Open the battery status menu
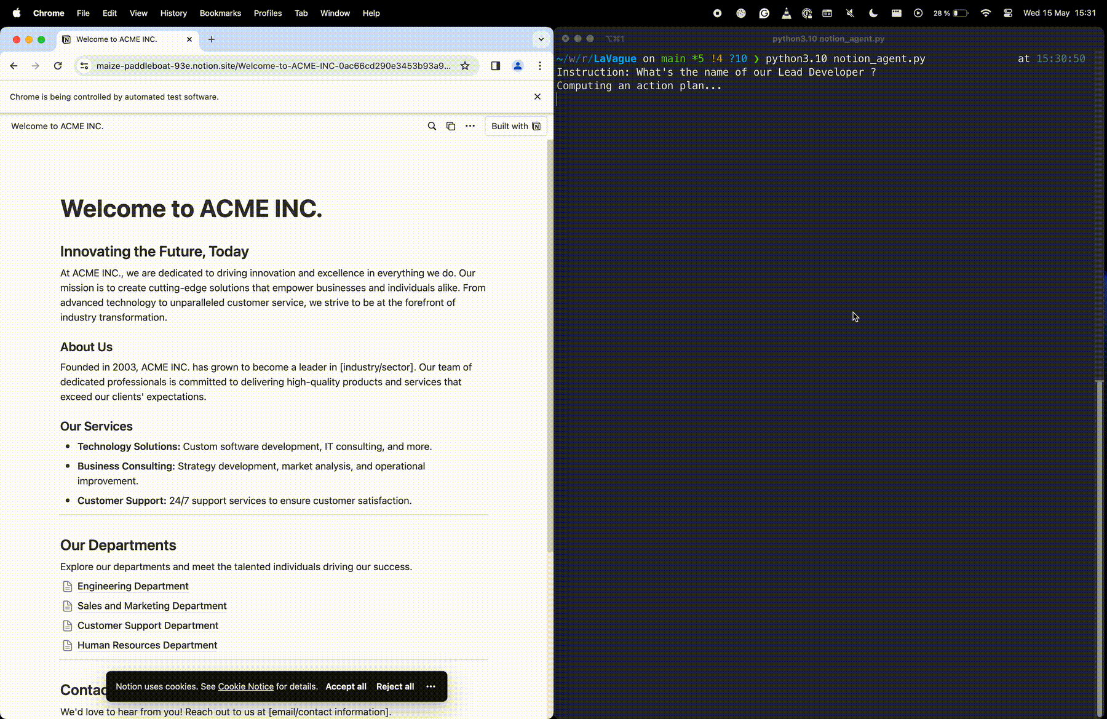 point(951,13)
